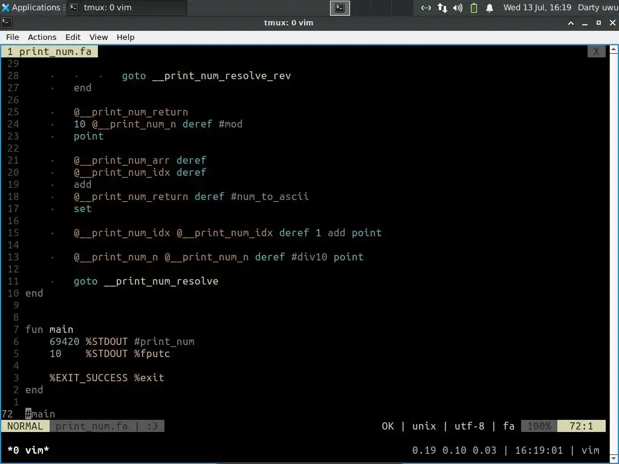619x464 pixels.
Task: Click the terminal vertical scrollbar track
Action: tap(614, 254)
